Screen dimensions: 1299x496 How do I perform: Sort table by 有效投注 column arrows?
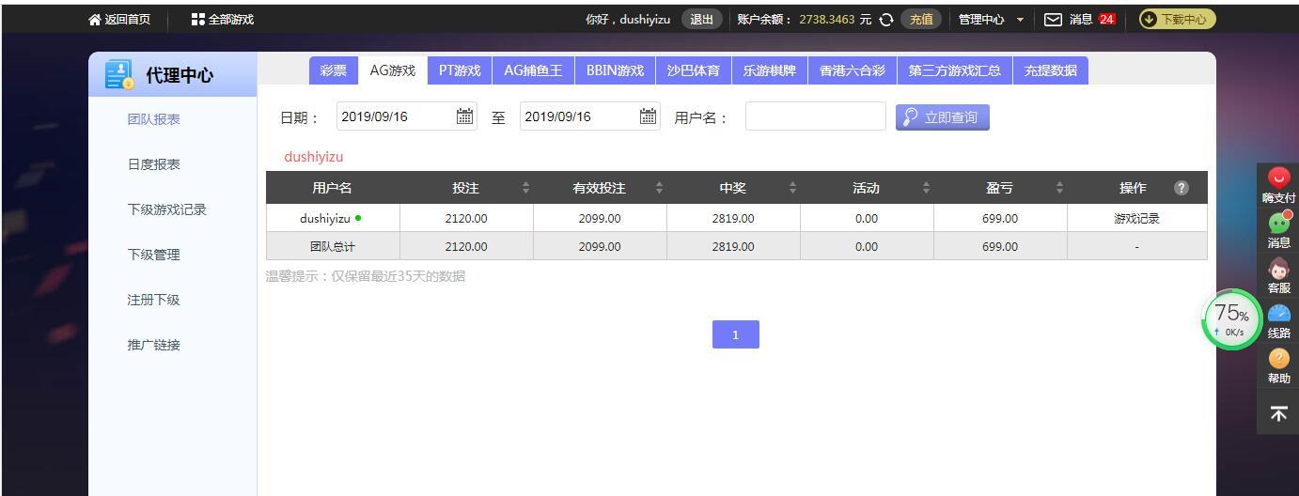click(659, 188)
